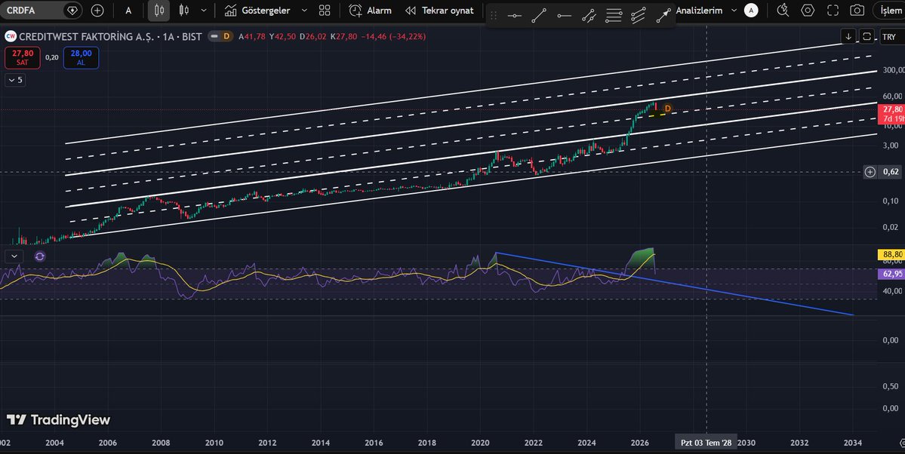The image size is (905, 454).
Task: Expand the collapsed indicators legend 5
Action: click(15, 80)
